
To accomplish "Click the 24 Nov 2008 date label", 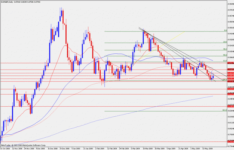I will coord(29,149).
